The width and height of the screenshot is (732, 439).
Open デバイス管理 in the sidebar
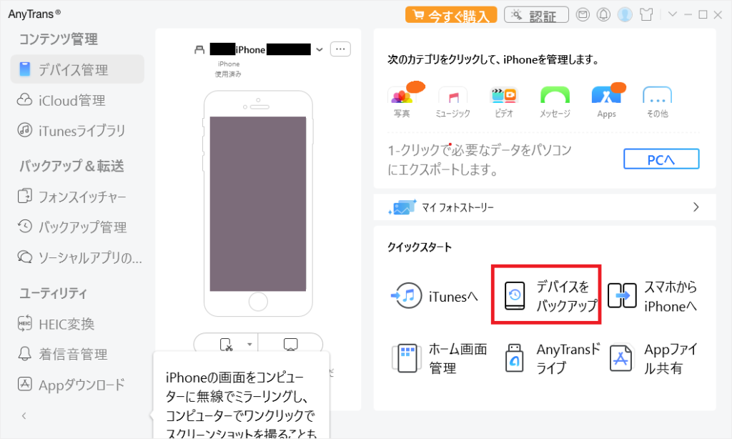tap(77, 69)
